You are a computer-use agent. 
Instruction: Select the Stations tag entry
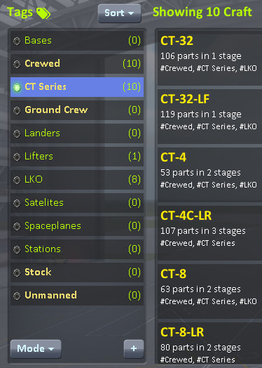(x=77, y=249)
